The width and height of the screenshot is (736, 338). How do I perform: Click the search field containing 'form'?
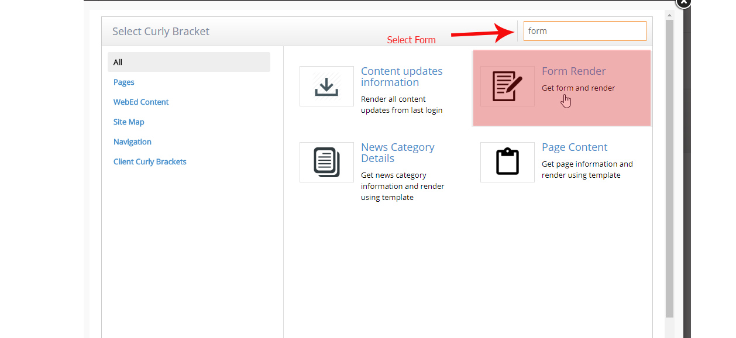584,31
